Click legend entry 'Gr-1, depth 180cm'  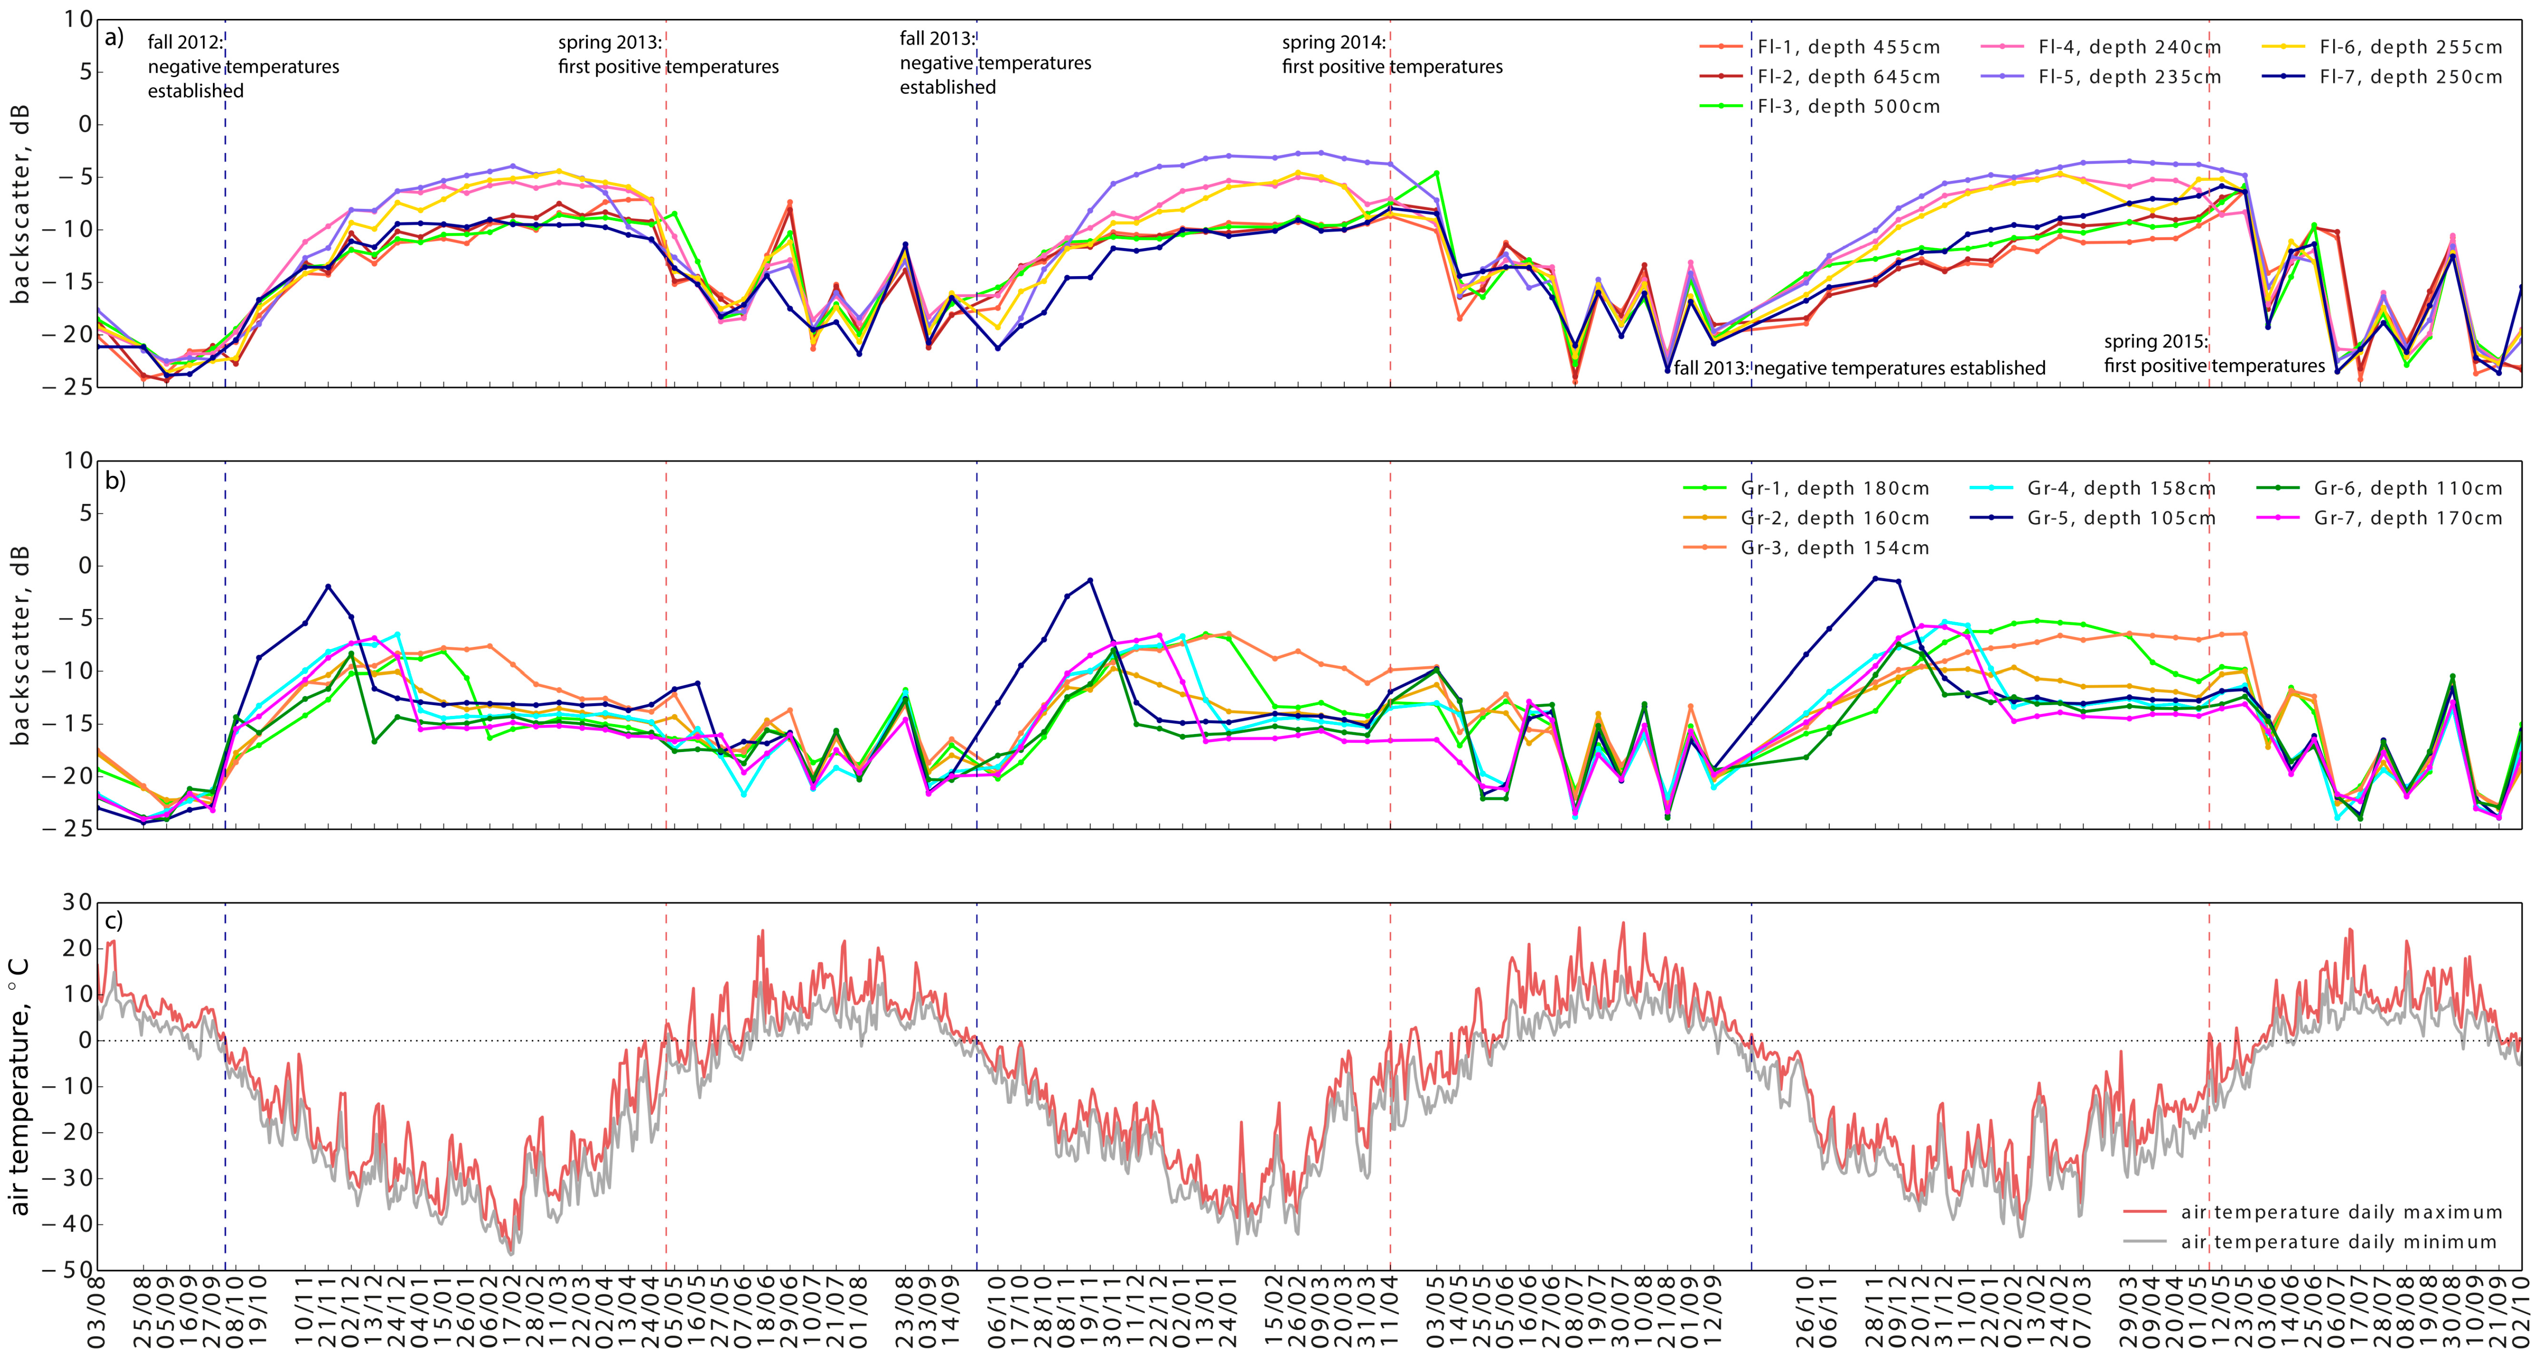pyautogui.click(x=1807, y=488)
